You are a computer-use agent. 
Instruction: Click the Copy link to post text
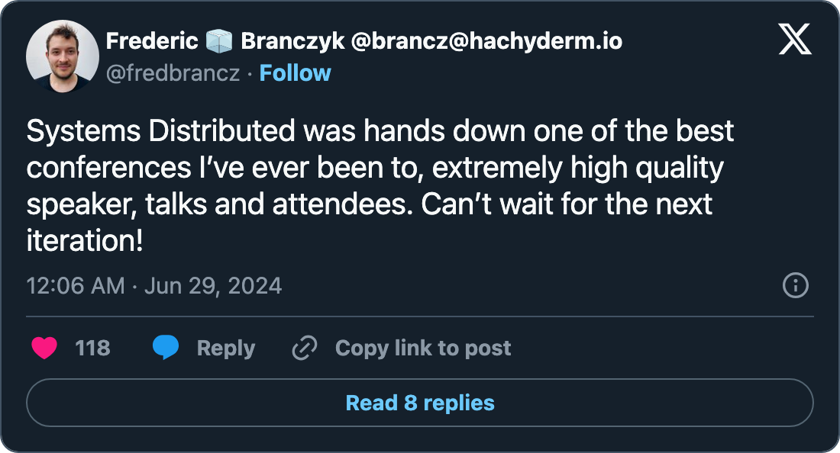pos(422,349)
